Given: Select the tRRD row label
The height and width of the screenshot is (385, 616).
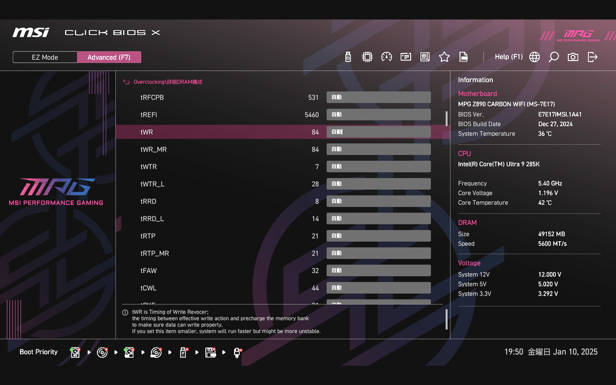Looking at the screenshot, I should pyautogui.click(x=148, y=201).
